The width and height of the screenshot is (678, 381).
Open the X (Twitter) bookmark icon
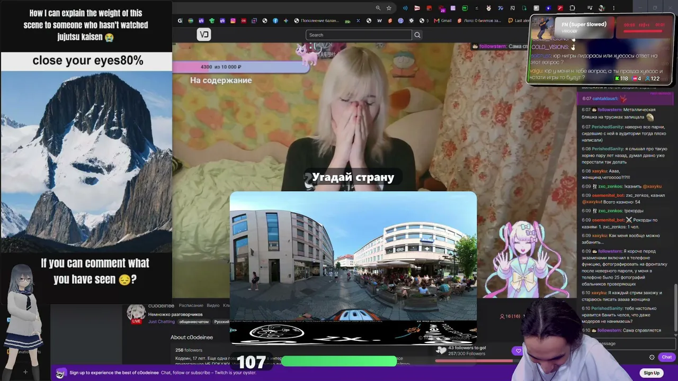pos(358,21)
